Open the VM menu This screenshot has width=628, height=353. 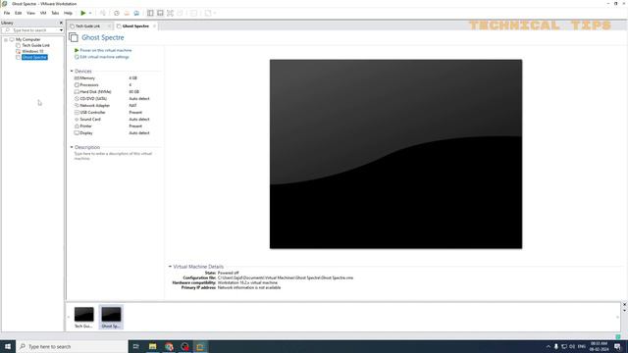pyautogui.click(x=43, y=13)
